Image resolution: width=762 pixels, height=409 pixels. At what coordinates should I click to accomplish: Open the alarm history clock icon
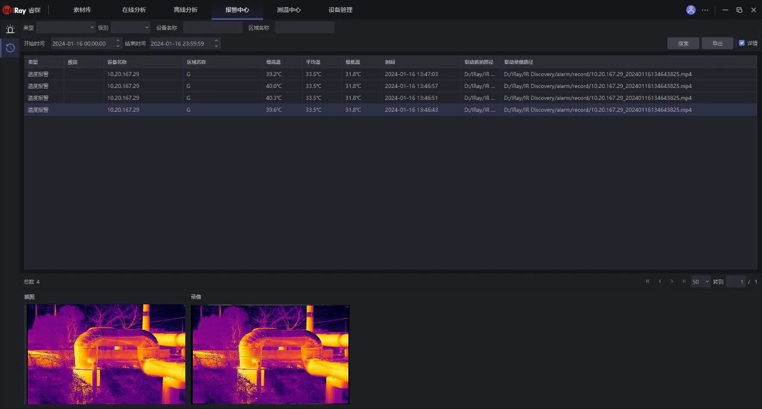point(10,48)
